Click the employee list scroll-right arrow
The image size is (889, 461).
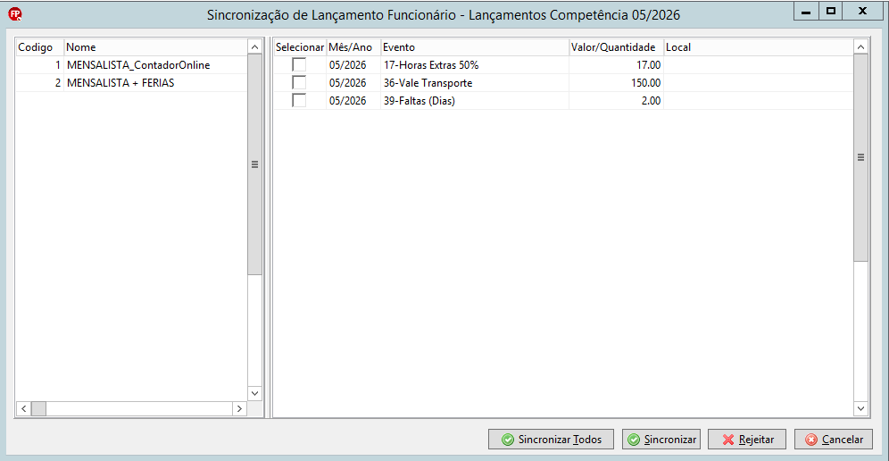point(239,408)
